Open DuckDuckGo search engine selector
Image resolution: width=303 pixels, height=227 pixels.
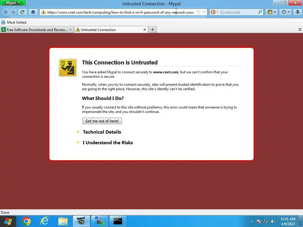pos(214,12)
